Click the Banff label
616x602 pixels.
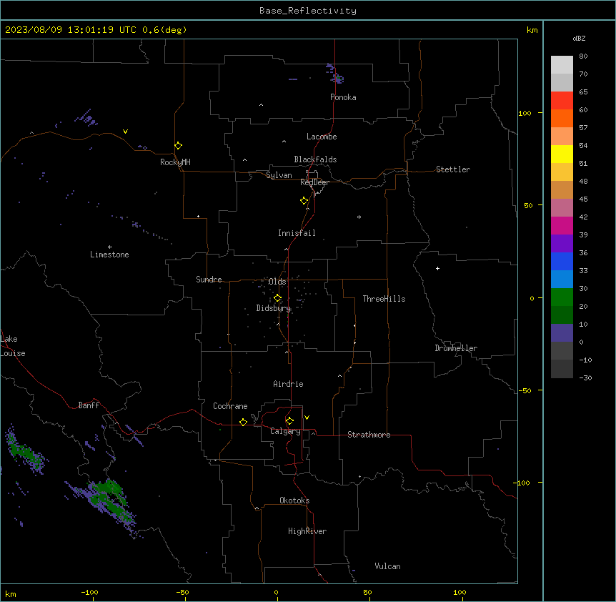[89, 405]
